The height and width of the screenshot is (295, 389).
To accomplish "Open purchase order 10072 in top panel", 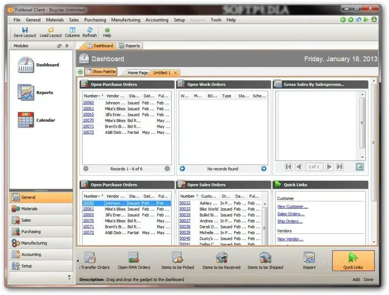I will click(88, 132).
